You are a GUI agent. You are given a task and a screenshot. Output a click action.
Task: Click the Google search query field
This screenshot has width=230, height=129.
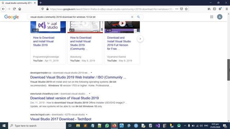coord(79,17)
